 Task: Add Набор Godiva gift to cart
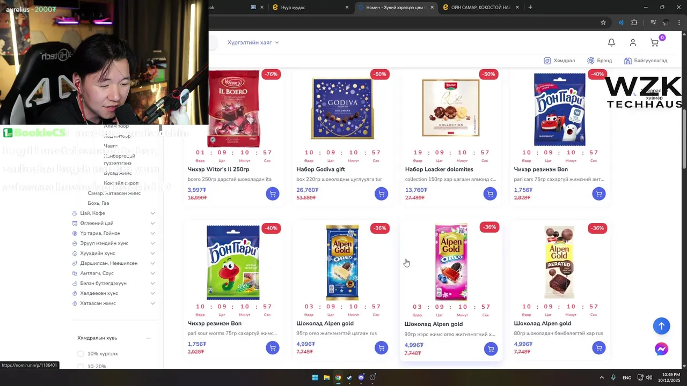[381, 194]
